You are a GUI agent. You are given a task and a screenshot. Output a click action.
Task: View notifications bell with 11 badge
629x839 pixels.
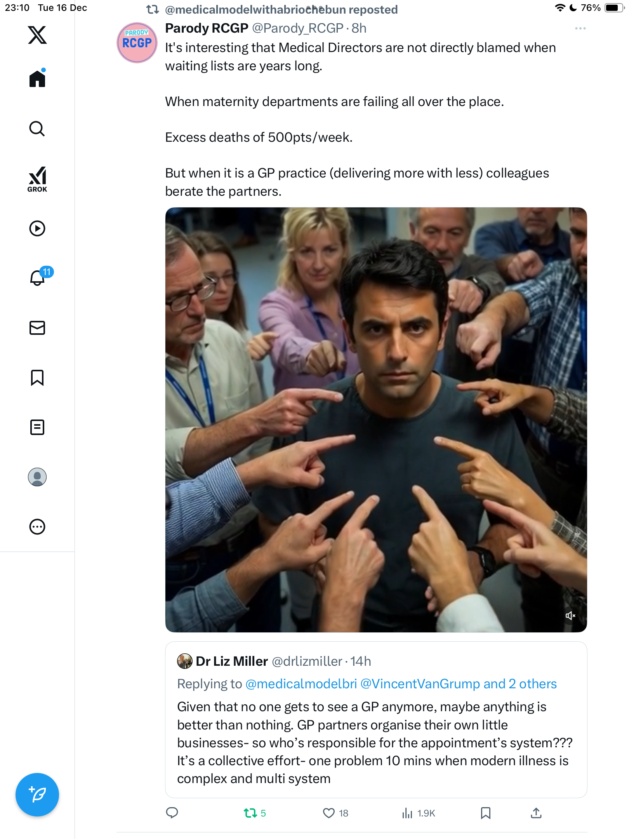(38, 278)
